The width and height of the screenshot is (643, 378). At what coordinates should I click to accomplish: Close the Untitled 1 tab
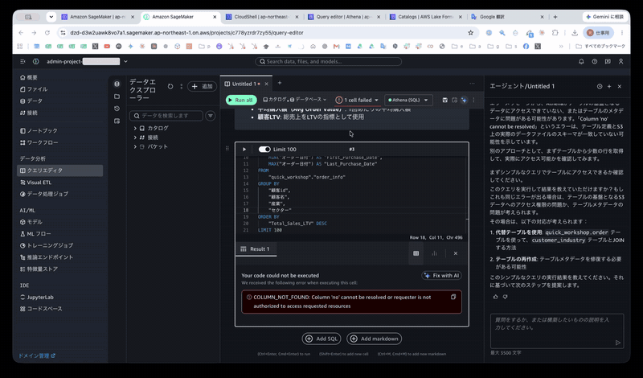(x=266, y=84)
